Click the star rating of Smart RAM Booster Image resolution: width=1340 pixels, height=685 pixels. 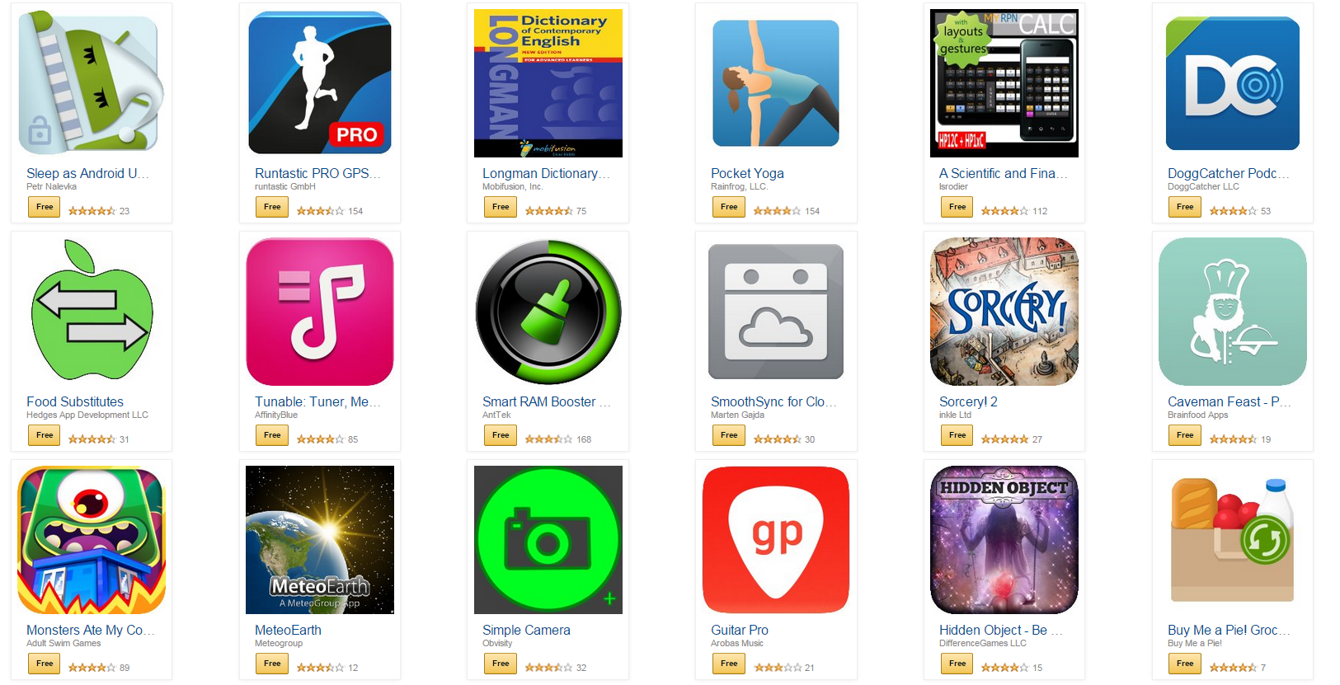coord(548,439)
